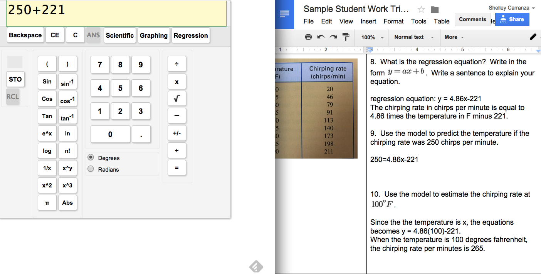Viewport: 541px width, 274px height.
Task: Open the Format menu
Action: [393, 22]
